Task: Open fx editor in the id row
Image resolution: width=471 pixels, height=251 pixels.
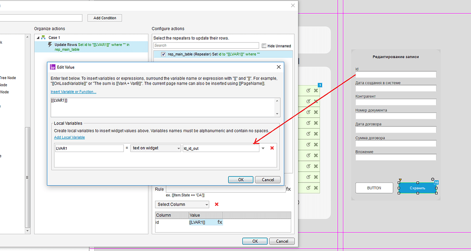Action: (x=220, y=222)
